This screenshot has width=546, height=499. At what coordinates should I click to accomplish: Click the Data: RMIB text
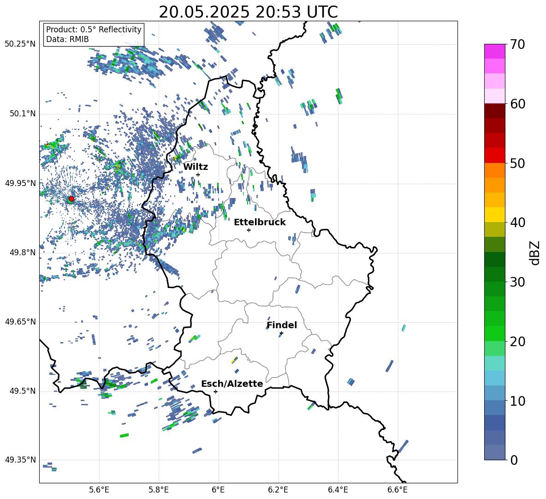[67, 39]
